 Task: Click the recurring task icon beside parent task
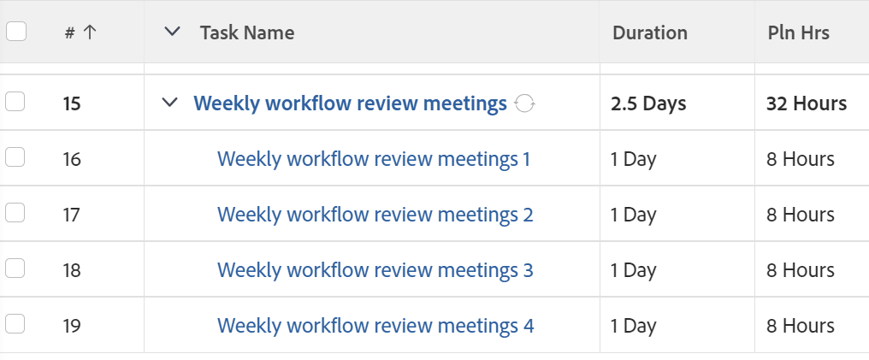coord(525,103)
